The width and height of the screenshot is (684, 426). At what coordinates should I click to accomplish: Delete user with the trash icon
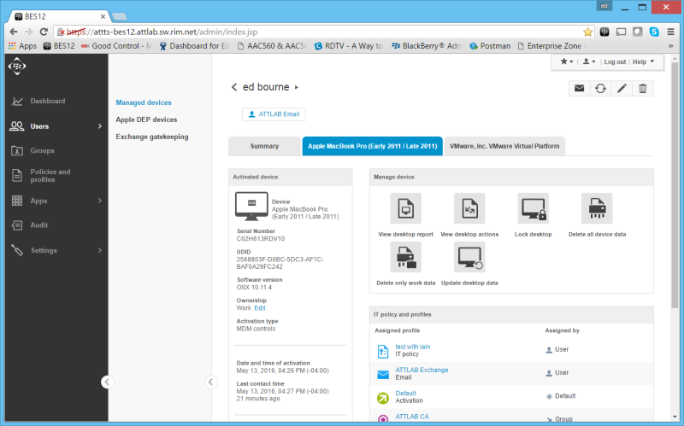click(x=643, y=89)
